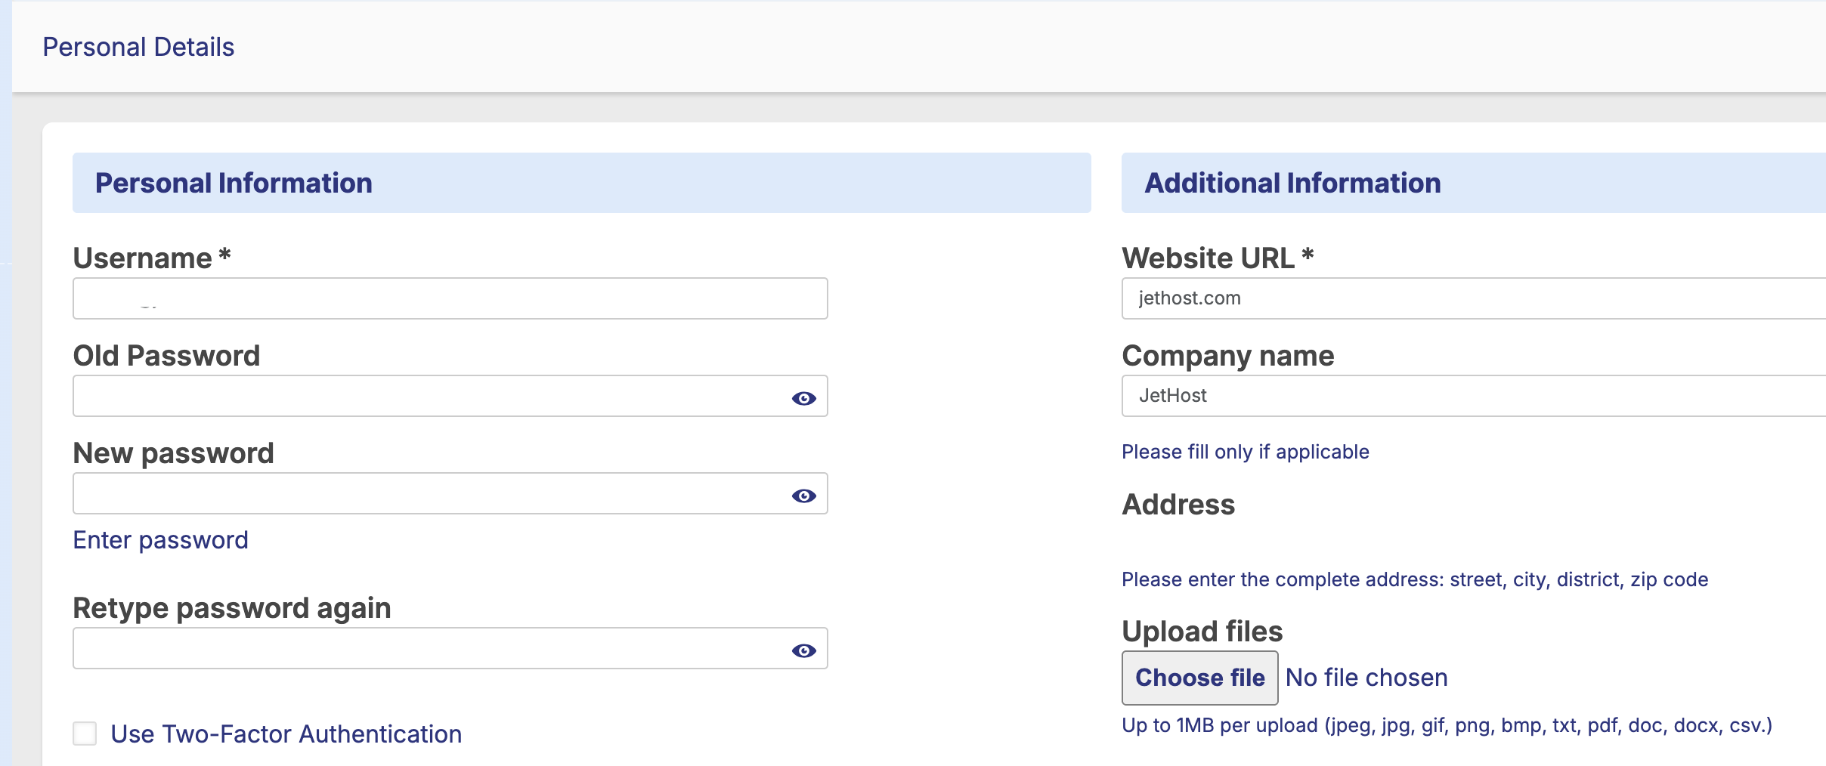The image size is (1826, 766).
Task: Click into the New password field
Action: [x=450, y=493]
